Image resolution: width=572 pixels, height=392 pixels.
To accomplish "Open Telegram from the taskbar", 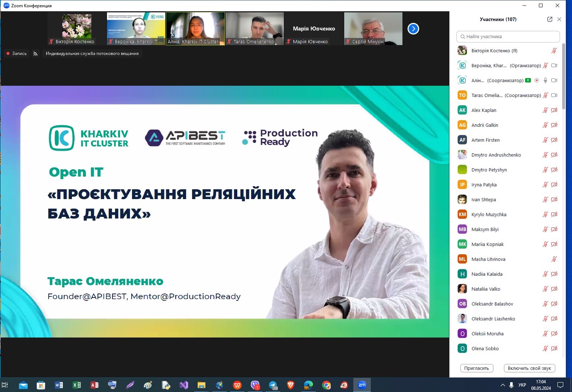I will [273, 385].
